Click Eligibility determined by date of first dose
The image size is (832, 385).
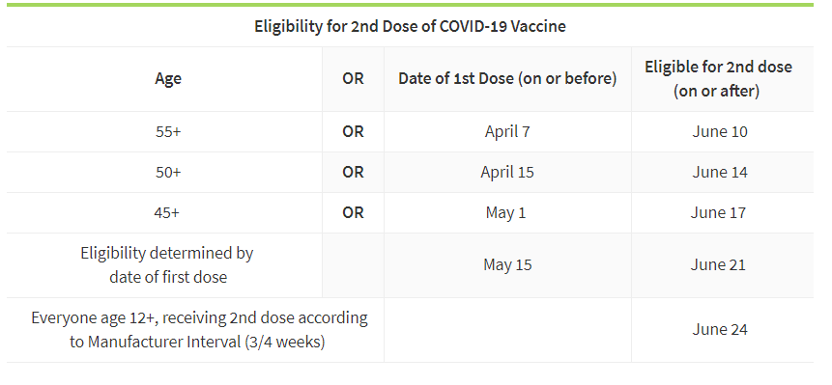(167, 264)
